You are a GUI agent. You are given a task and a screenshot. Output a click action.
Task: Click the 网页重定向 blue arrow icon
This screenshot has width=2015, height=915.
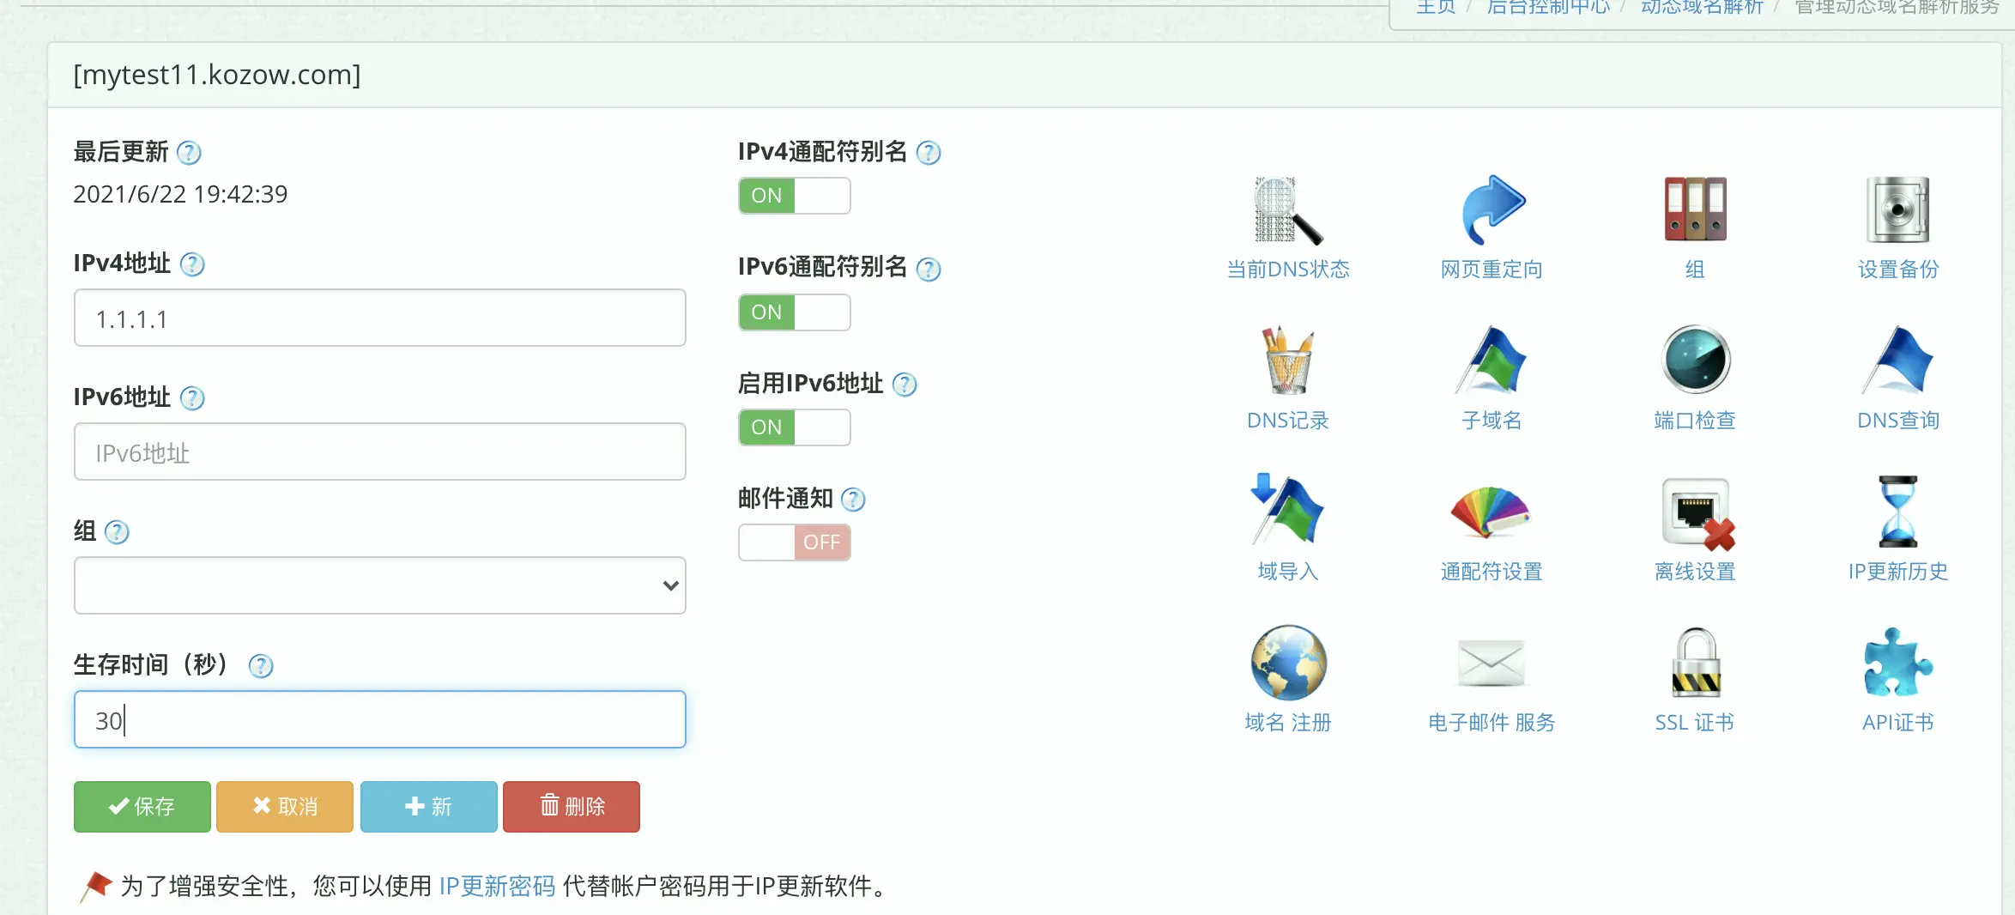tap(1492, 211)
